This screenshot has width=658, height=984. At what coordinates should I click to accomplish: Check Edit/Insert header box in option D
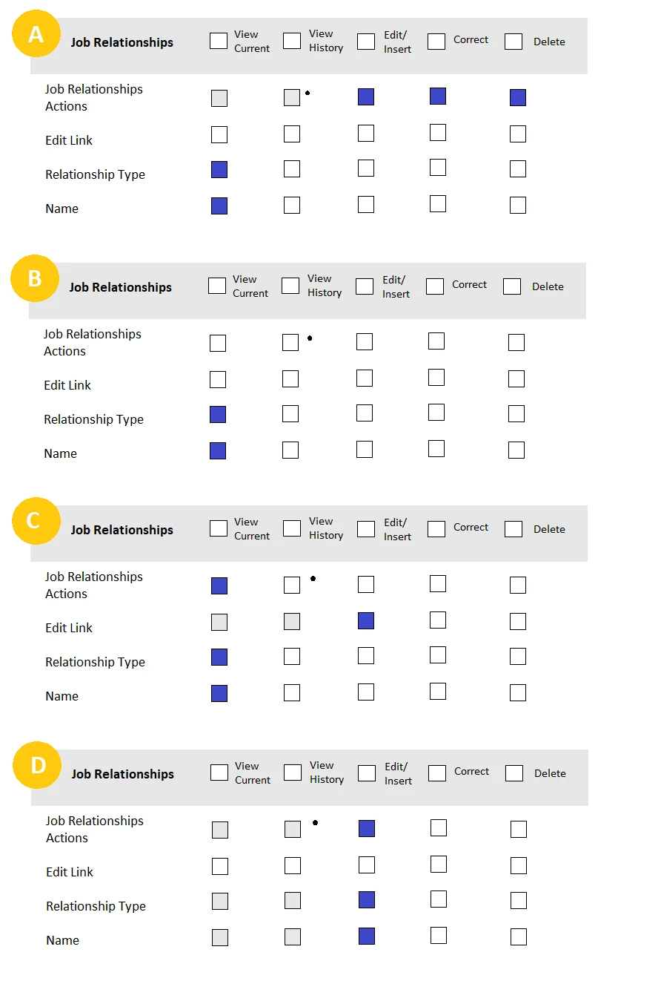click(x=367, y=773)
